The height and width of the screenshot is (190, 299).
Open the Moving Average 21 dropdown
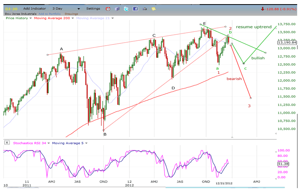[x=113, y=18]
